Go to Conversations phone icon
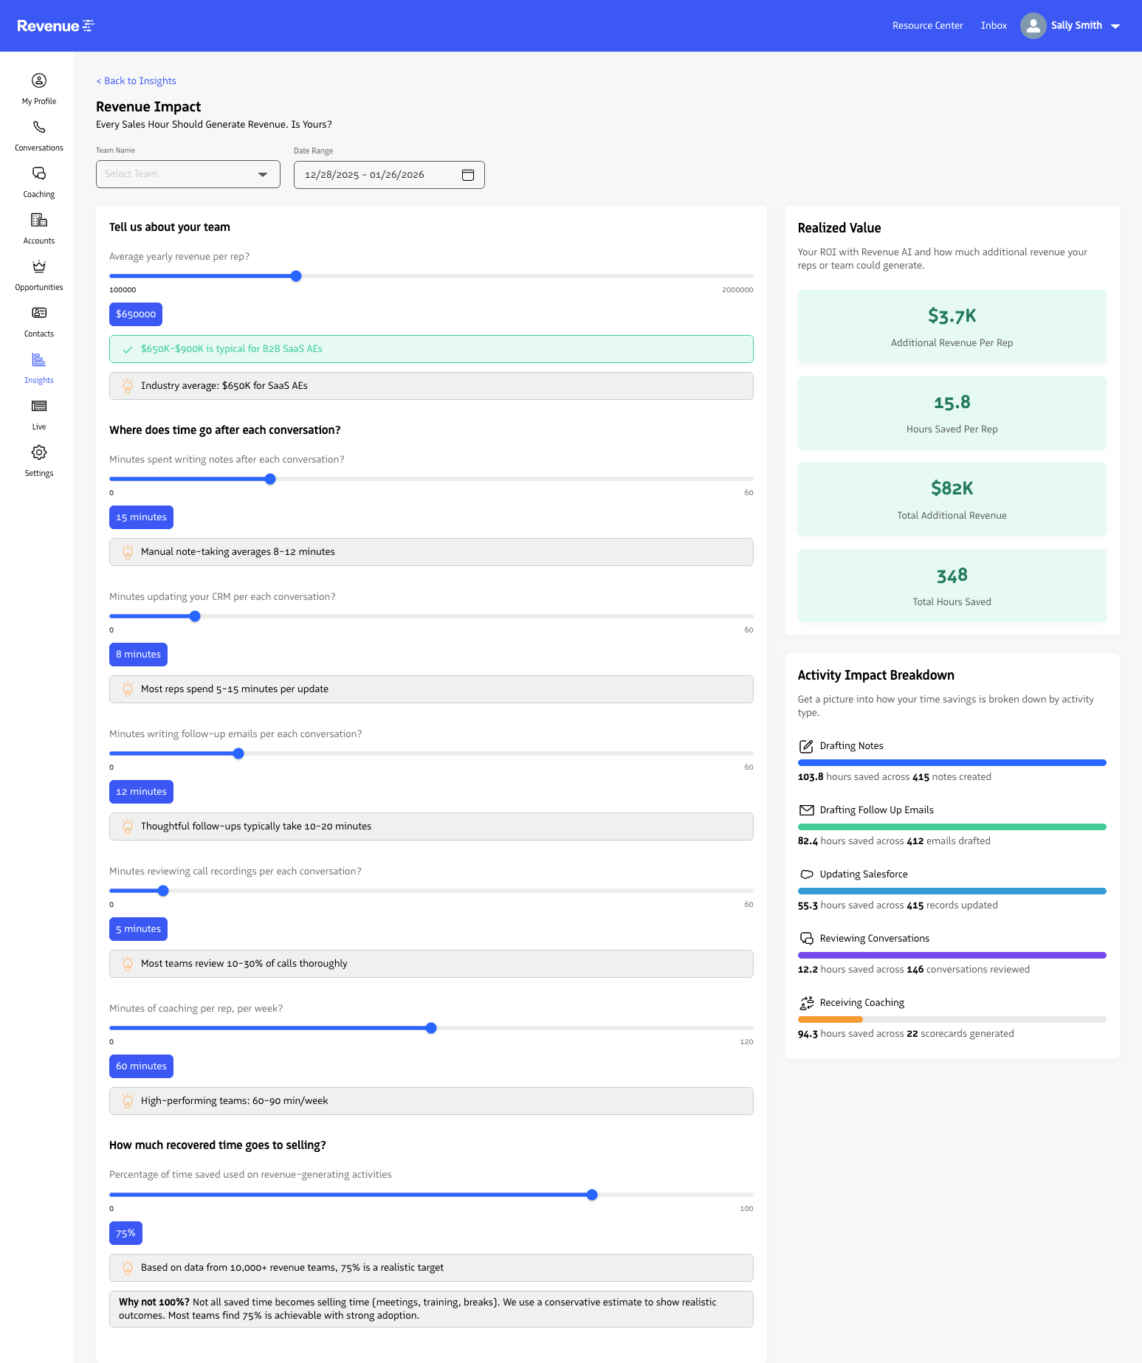The width and height of the screenshot is (1142, 1363). coord(39,127)
